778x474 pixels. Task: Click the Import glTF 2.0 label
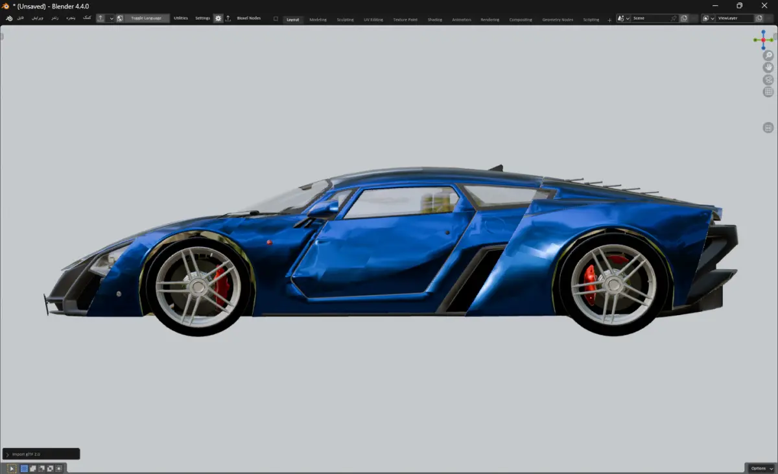(x=26, y=454)
